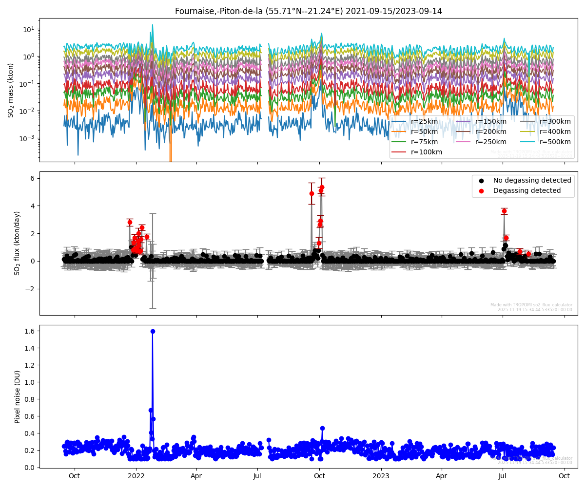Click the 'Pixel noise (DU)' y-axis label
This screenshot has height=487, width=585.
pyautogui.click(x=17, y=396)
